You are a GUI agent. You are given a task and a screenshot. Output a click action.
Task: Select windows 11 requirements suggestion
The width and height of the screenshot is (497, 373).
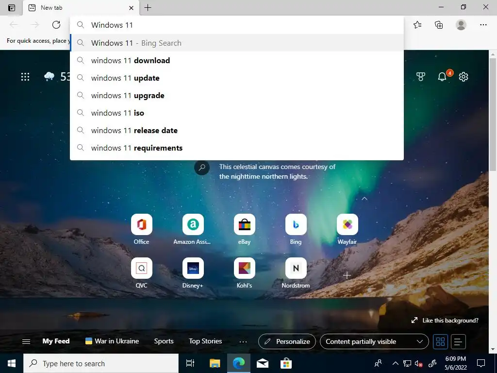(237, 148)
